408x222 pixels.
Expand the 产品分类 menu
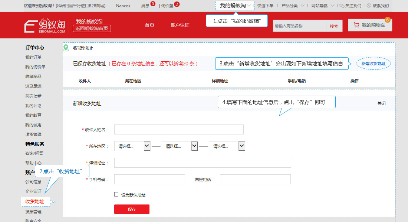(x=293, y=6)
